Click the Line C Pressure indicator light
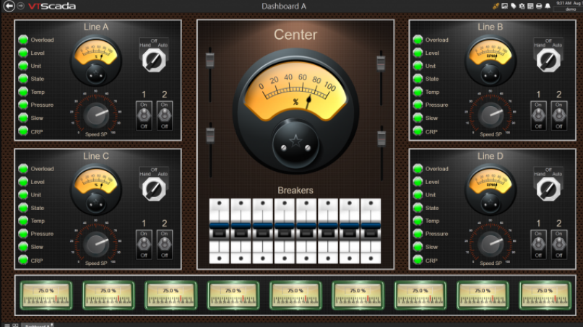The height and width of the screenshot is (327, 583). (23, 233)
